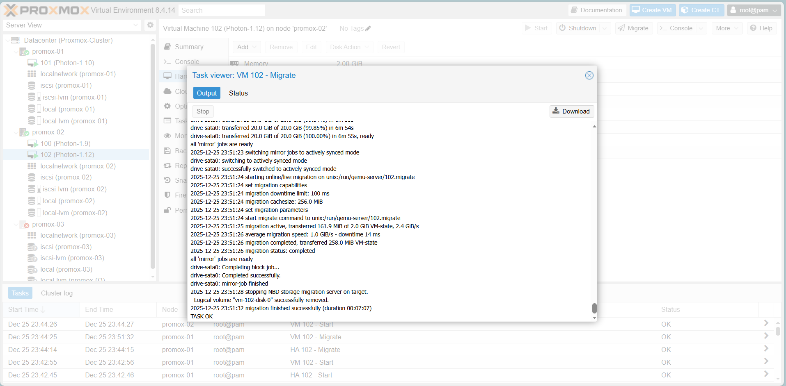Close the Task viewer dialog
This screenshot has width=786, height=386.
[589, 75]
